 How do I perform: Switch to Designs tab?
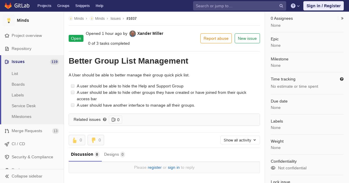tap(115, 154)
